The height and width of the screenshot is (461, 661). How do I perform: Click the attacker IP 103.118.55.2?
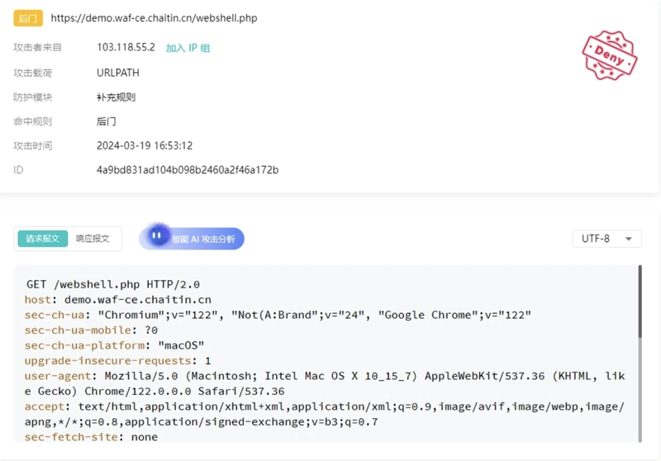(x=126, y=47)
